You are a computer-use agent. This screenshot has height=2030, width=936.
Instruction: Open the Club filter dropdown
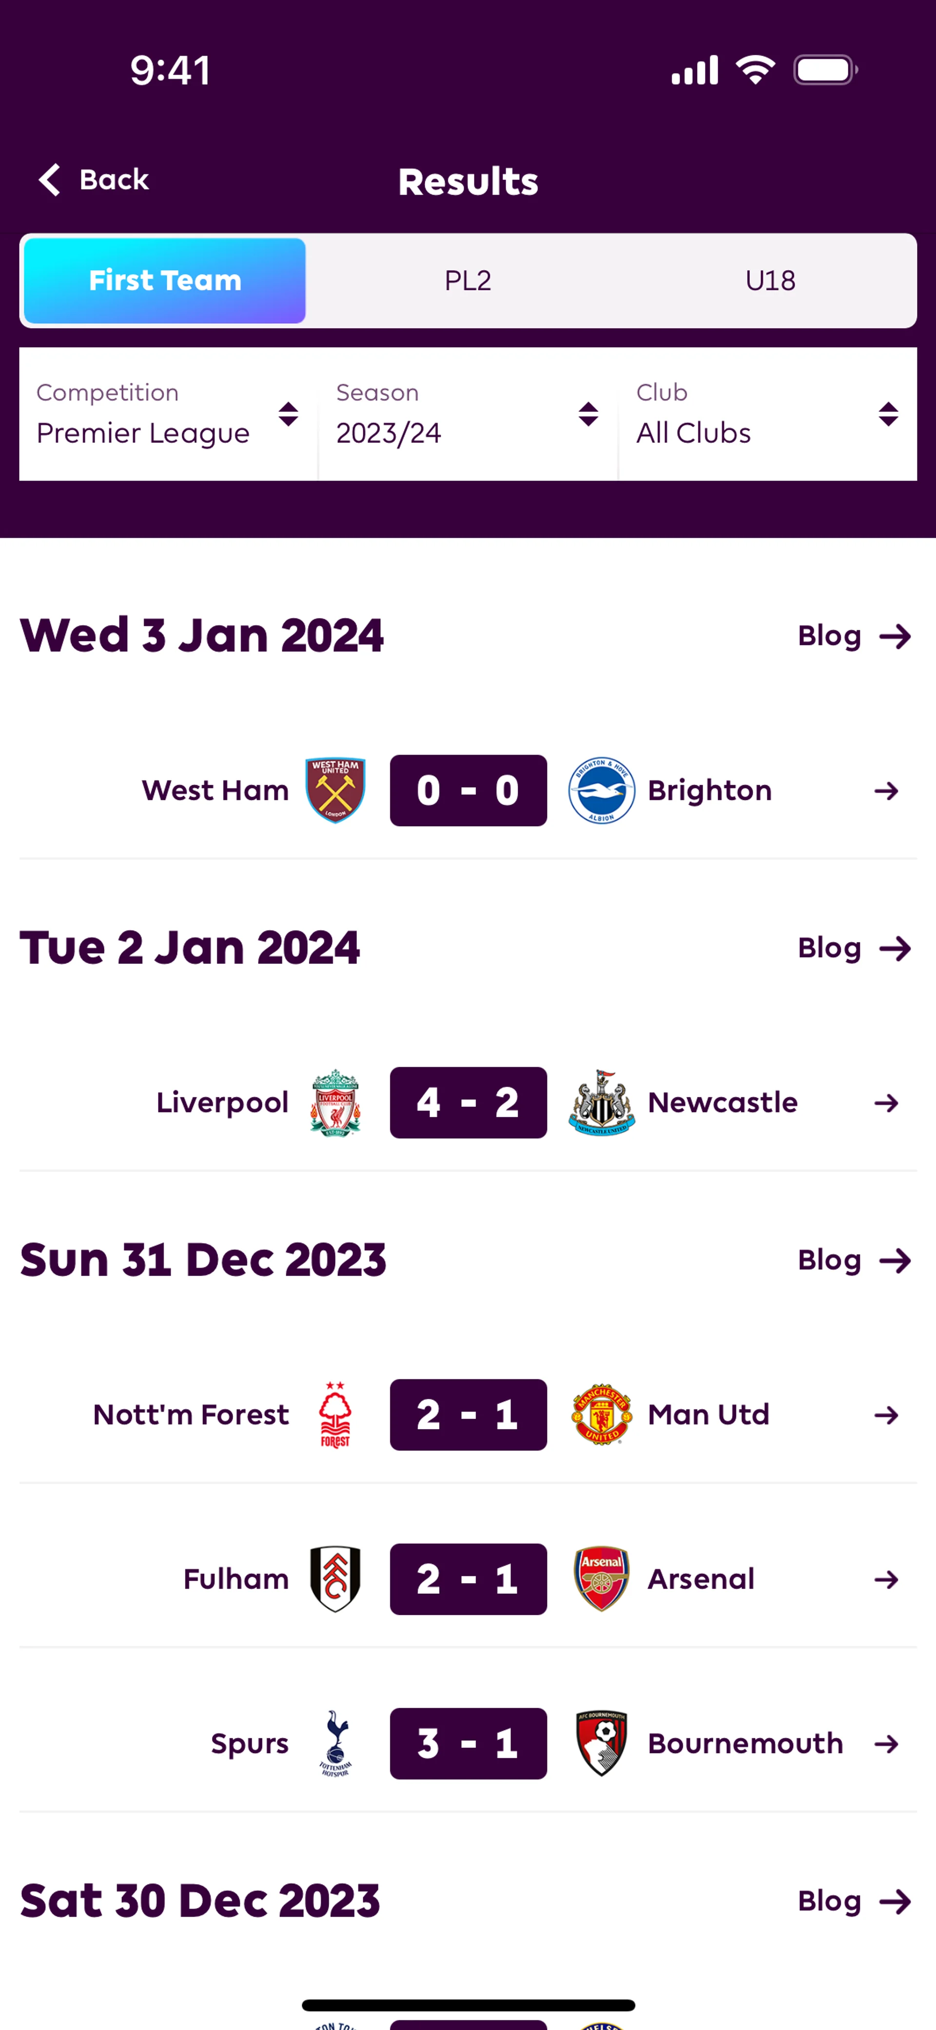click(767, 415)
